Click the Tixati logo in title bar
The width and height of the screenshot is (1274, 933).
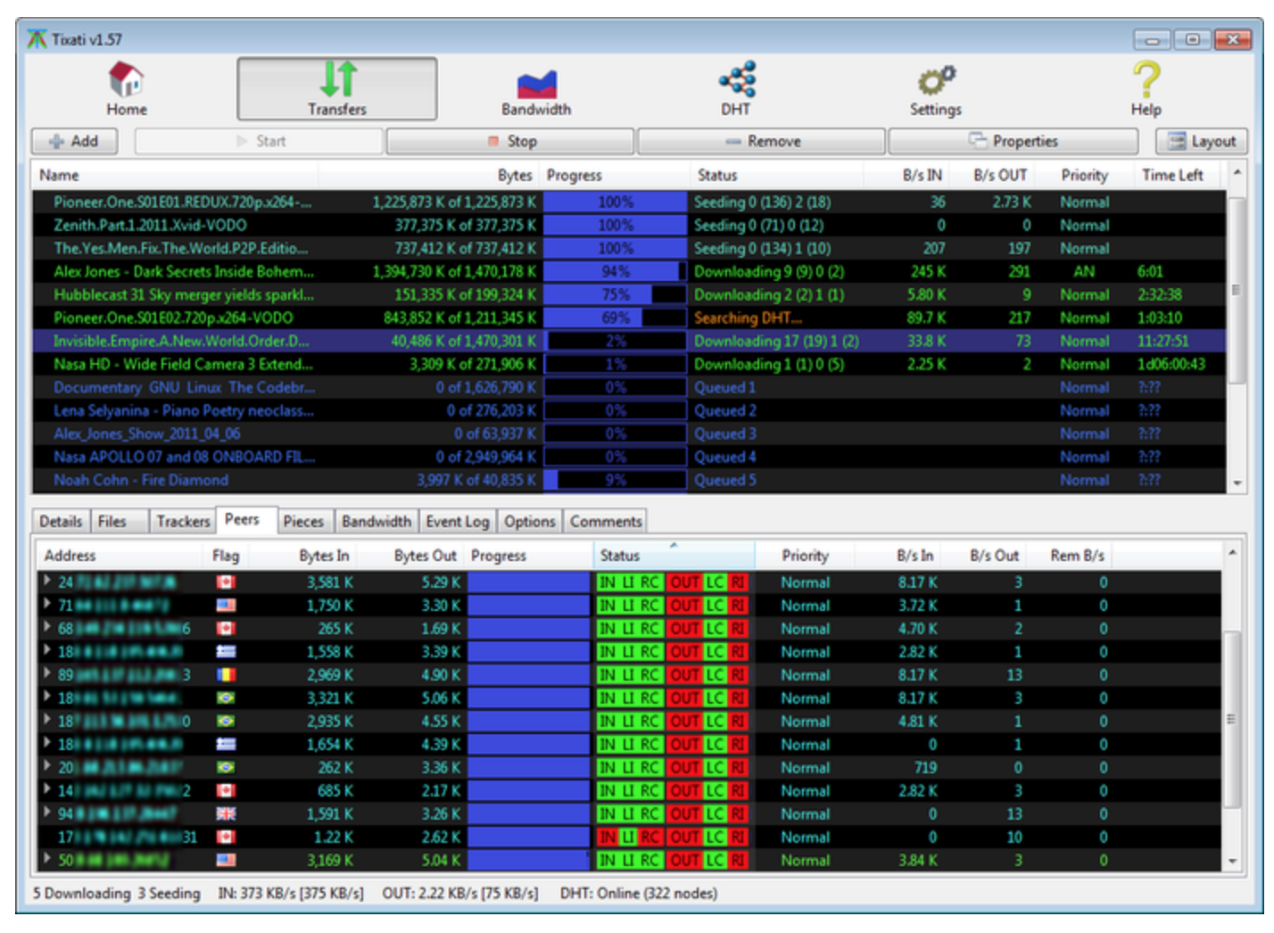pos(37,39)
